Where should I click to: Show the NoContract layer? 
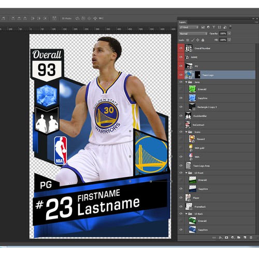pos(181,125)
